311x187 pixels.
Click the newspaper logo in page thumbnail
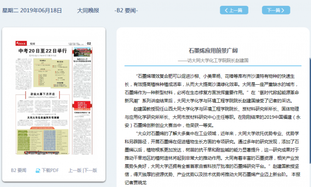(x=21, y=43)
